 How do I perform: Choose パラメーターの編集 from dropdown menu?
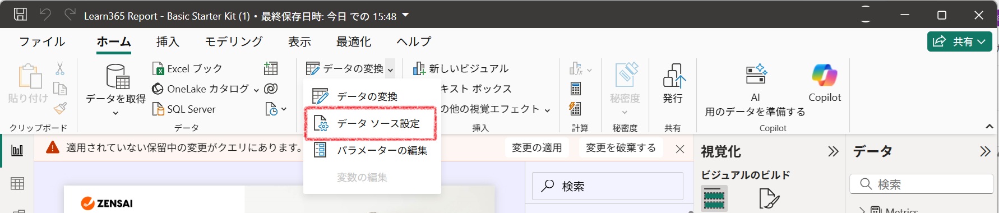371,150
